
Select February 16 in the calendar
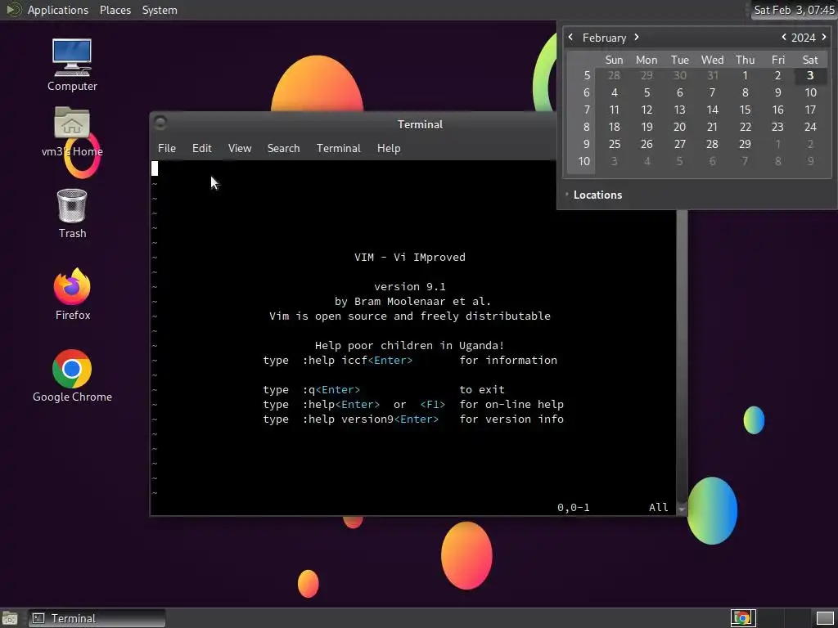pos(777,110)
